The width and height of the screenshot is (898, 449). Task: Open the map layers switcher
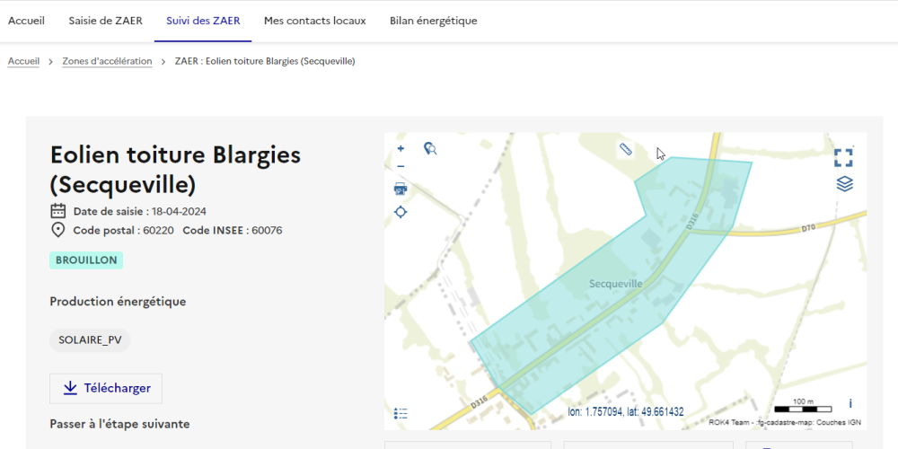[x=844, y=184]
